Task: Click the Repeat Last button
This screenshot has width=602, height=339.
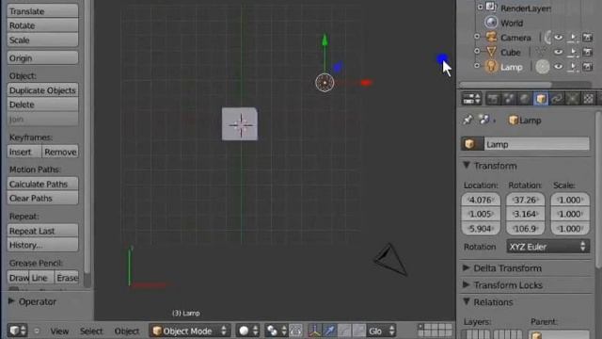Action: tap(42, 231)
